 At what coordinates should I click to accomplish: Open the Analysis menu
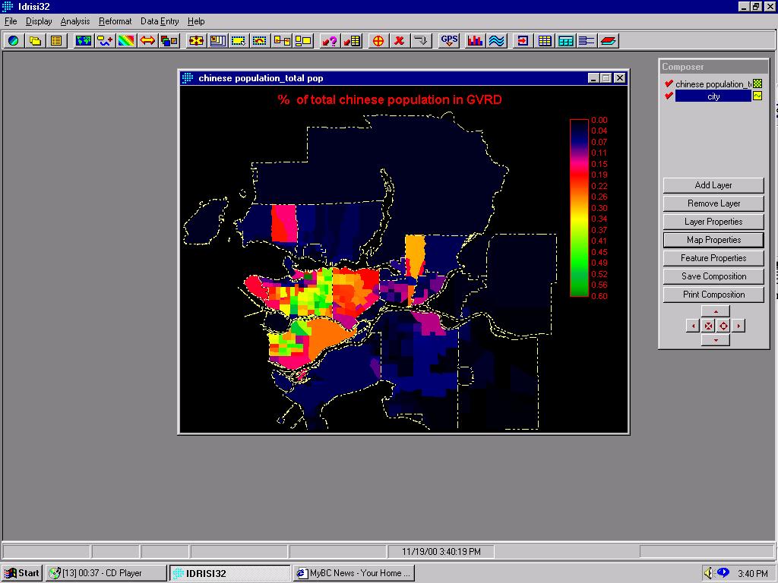click(75, 21)
